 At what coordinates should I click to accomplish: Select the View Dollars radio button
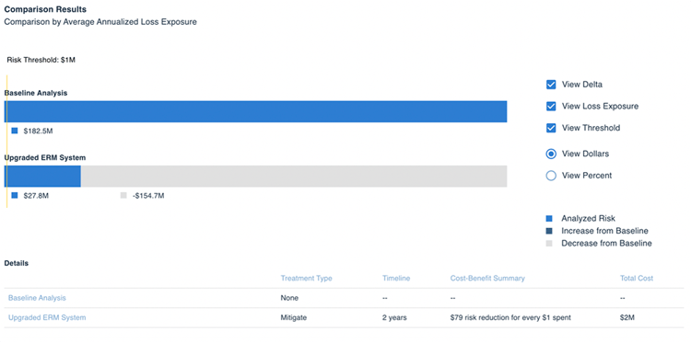(551, 154)
